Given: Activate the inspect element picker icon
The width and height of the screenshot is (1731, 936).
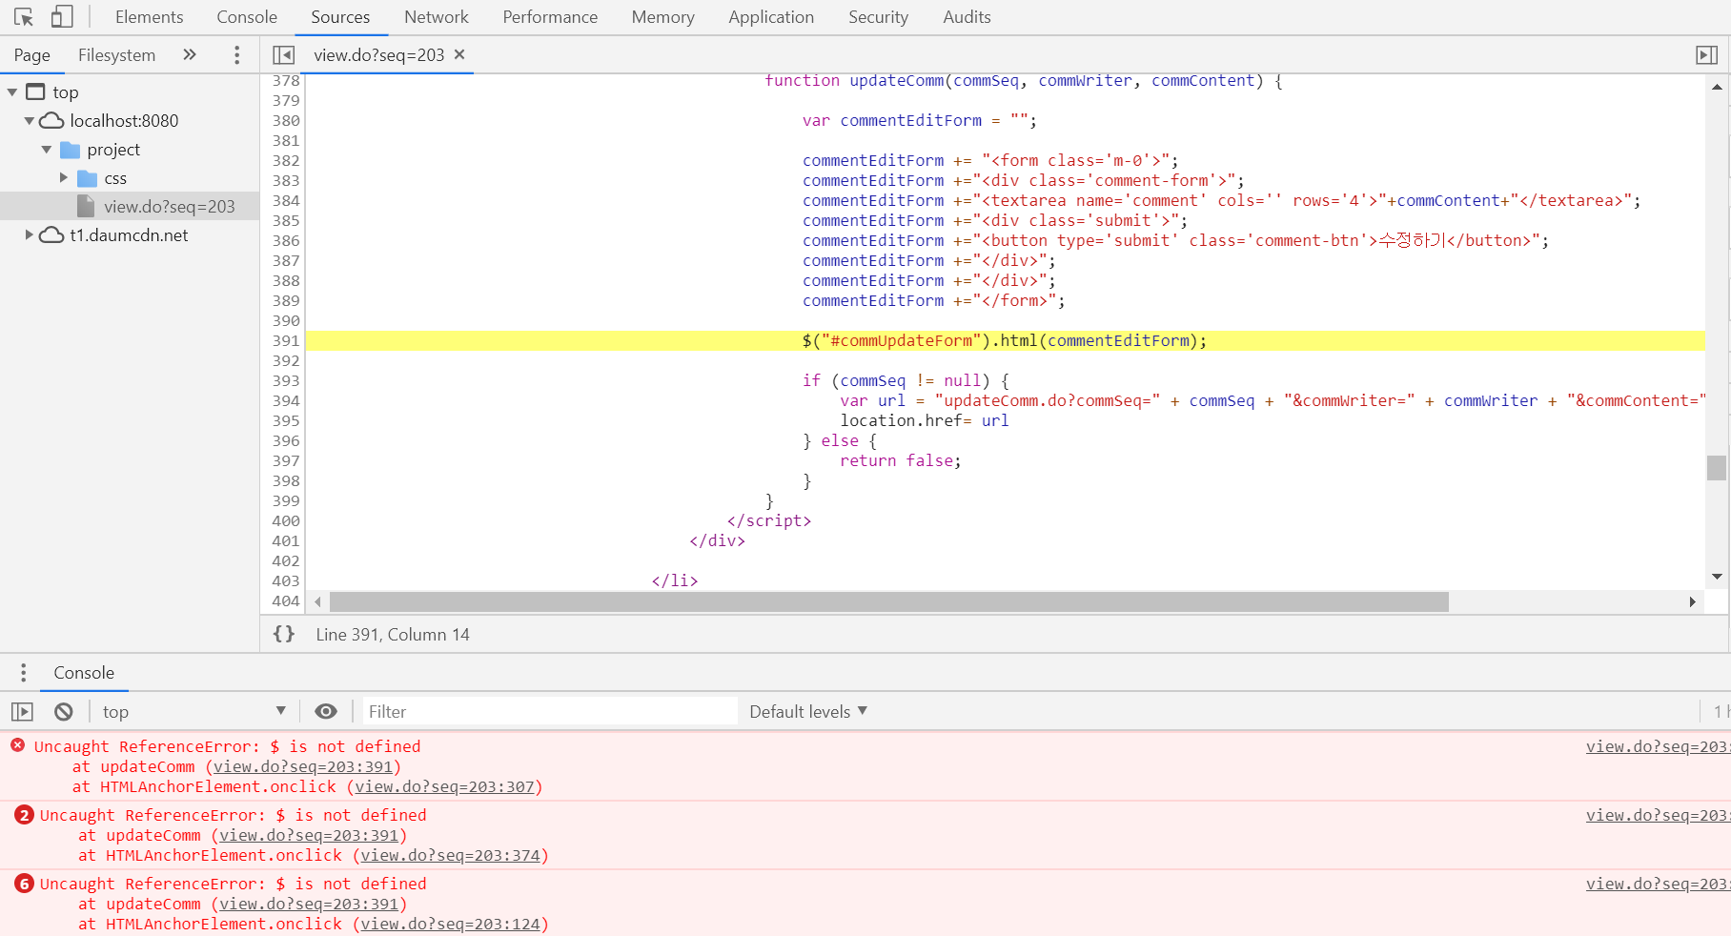Looking at the screenshot, I should [24, 17].
